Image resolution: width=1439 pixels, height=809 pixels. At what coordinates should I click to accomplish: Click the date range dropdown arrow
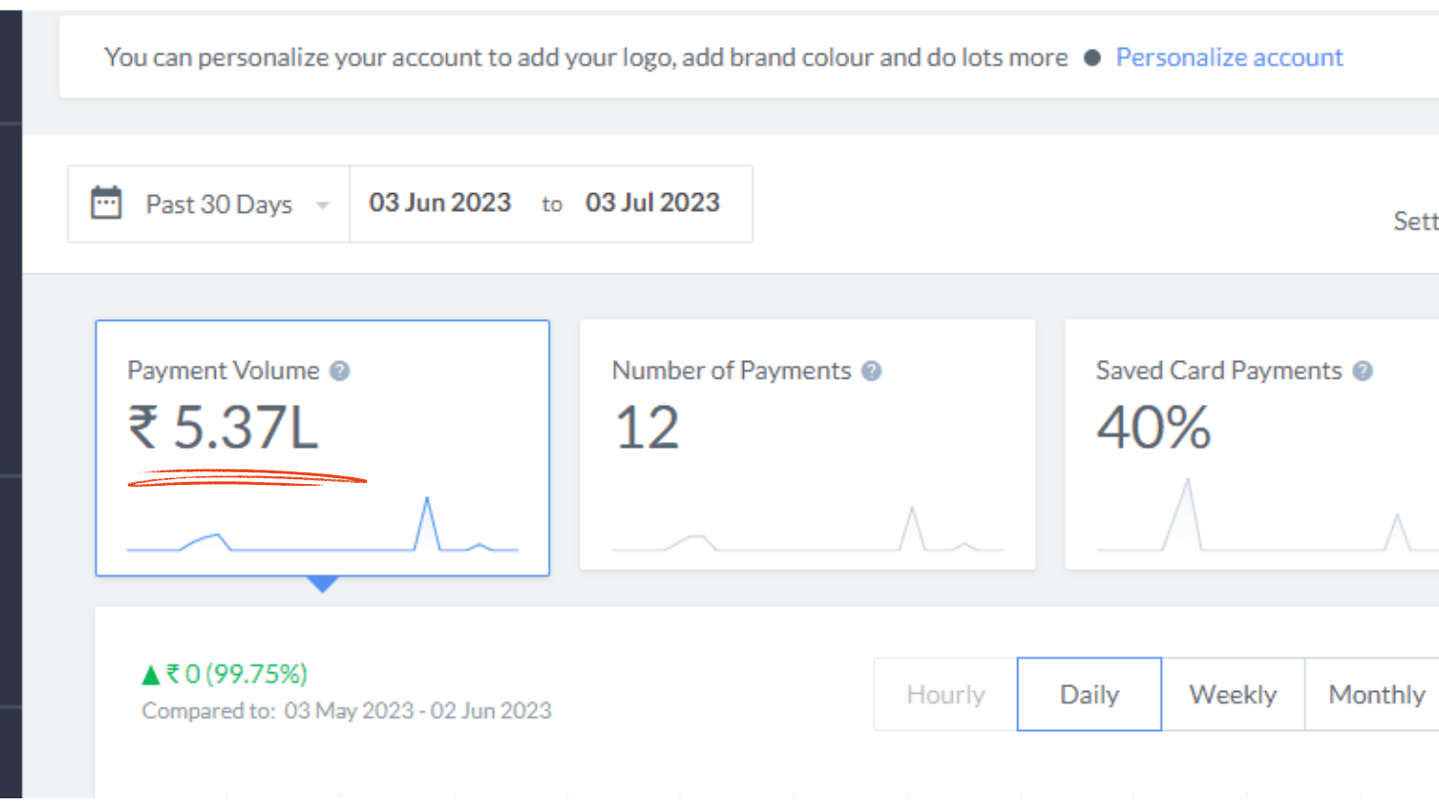coord(322,205)
